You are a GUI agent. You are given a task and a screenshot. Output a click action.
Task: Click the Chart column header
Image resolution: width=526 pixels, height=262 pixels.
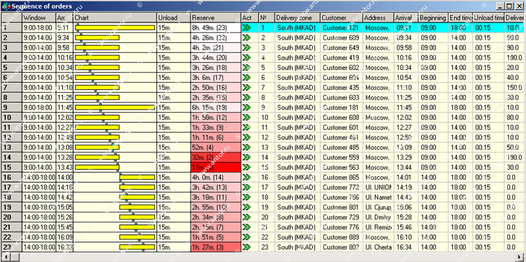point(115,18)
